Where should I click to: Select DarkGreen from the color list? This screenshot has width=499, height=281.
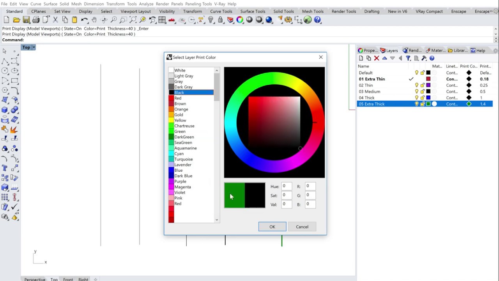(191, 137)
